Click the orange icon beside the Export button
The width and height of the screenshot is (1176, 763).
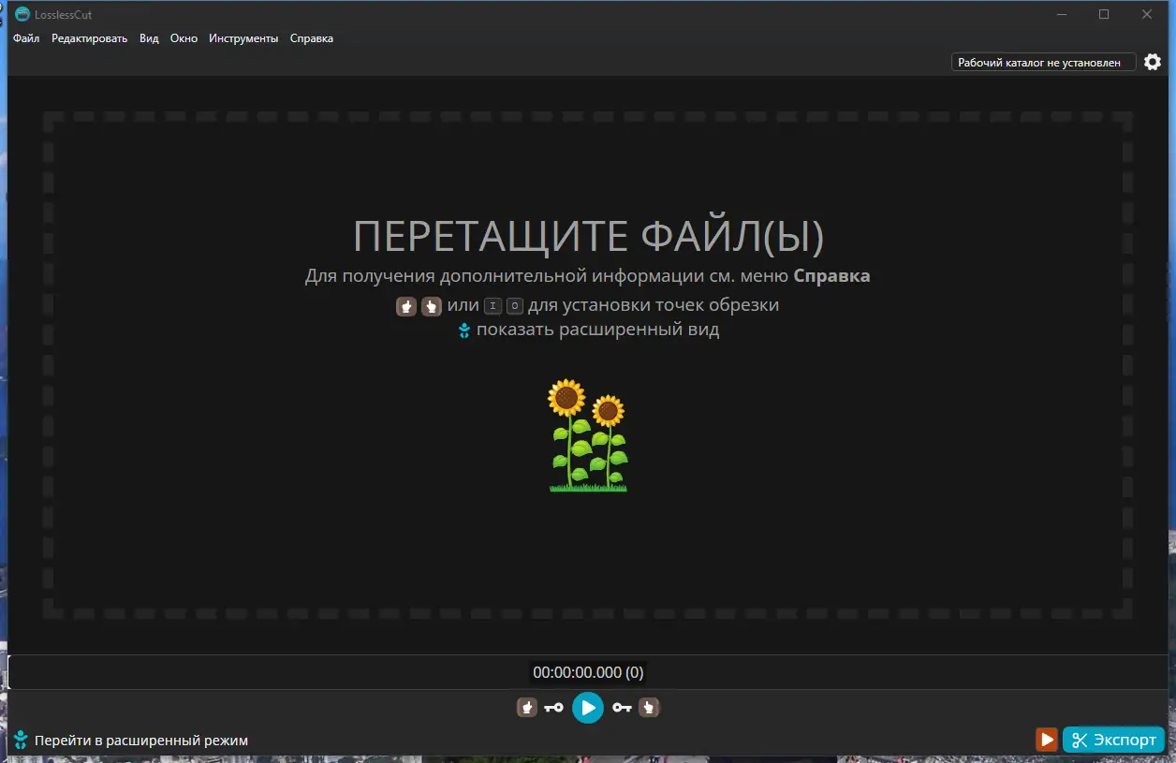tap(1046, 739)
